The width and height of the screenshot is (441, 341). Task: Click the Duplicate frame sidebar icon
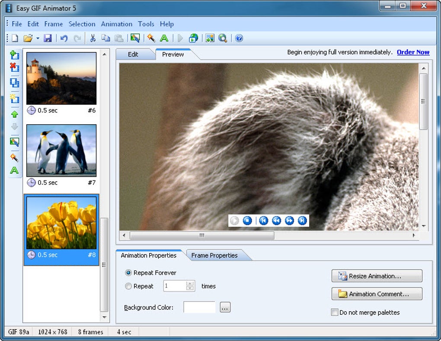(x=14, y=82)
